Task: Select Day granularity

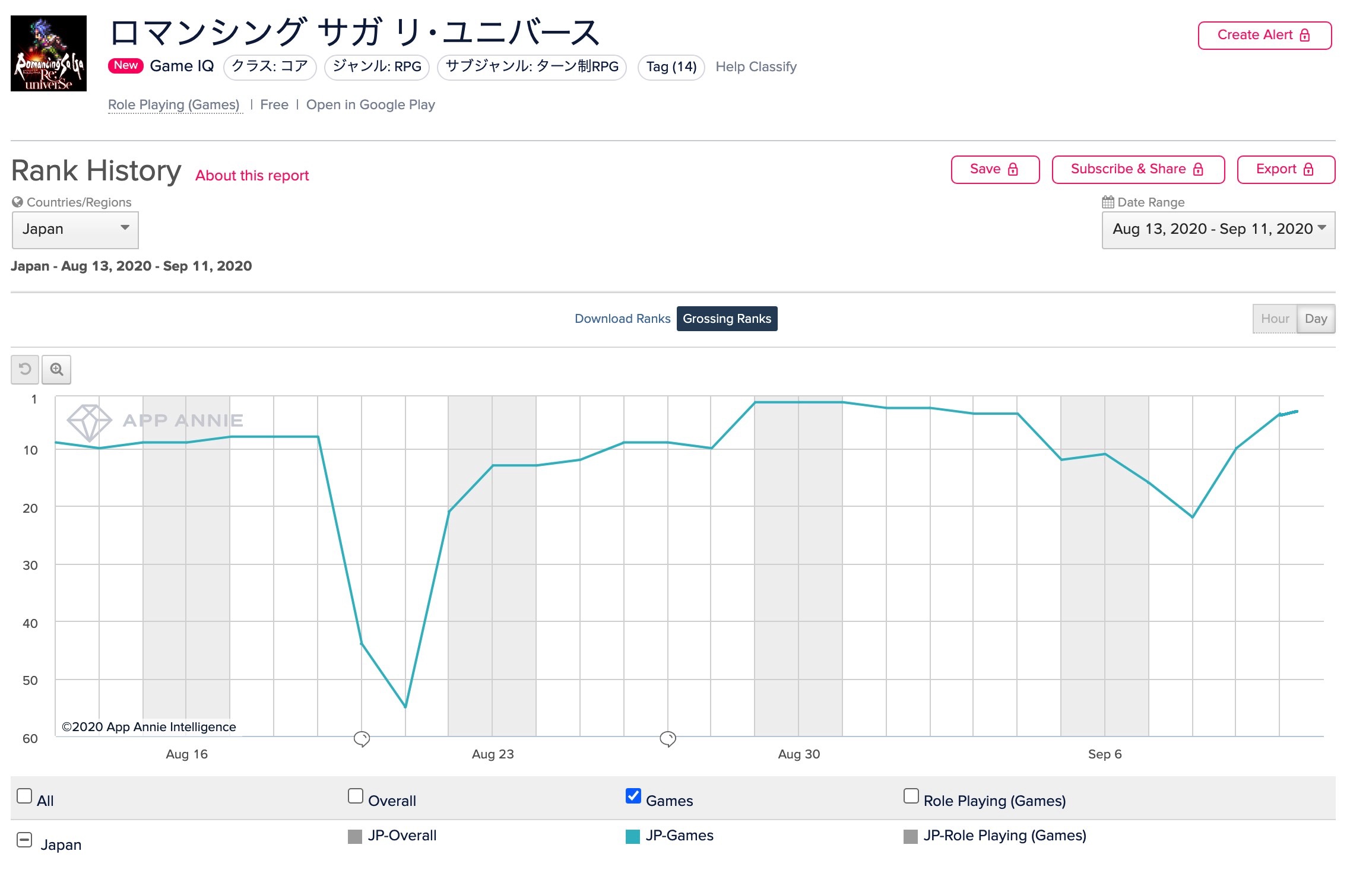Action: coord(1316,319)
